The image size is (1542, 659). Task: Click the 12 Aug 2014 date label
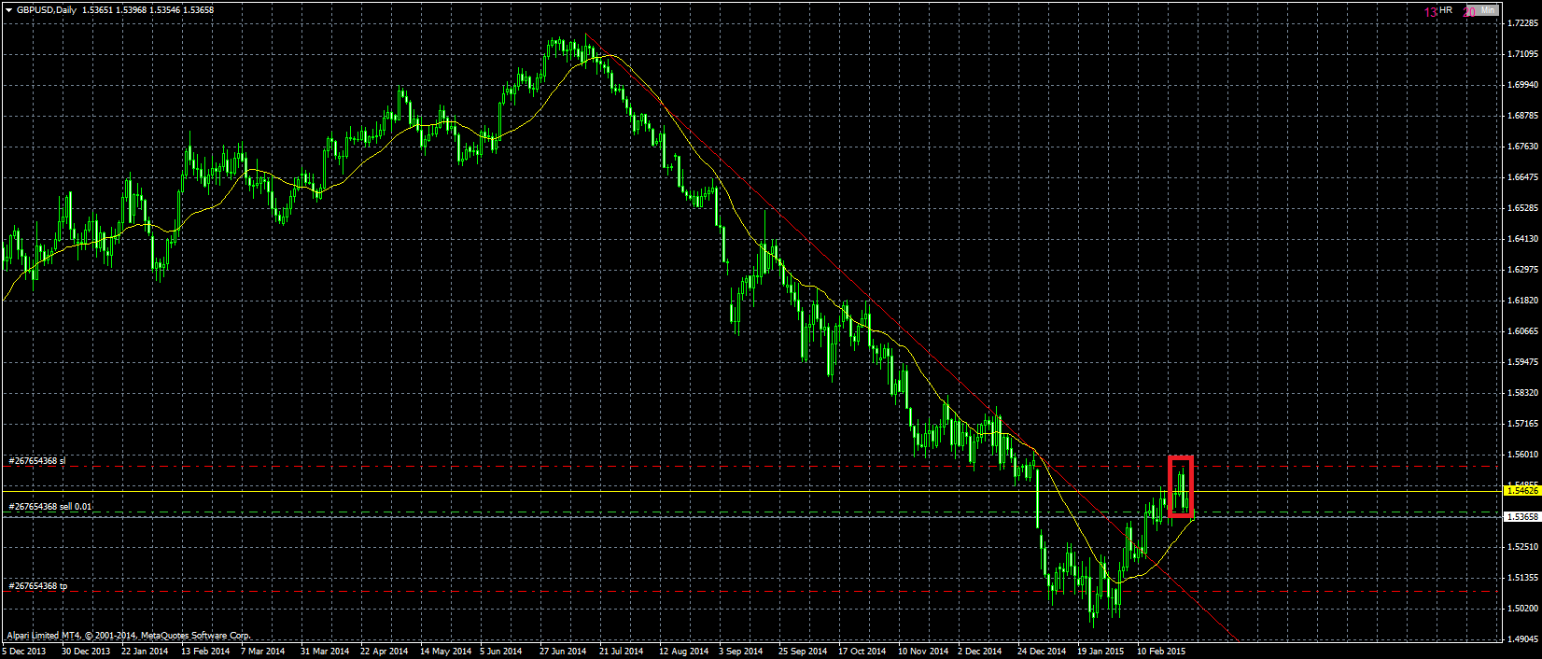click(x=683, y=652)
